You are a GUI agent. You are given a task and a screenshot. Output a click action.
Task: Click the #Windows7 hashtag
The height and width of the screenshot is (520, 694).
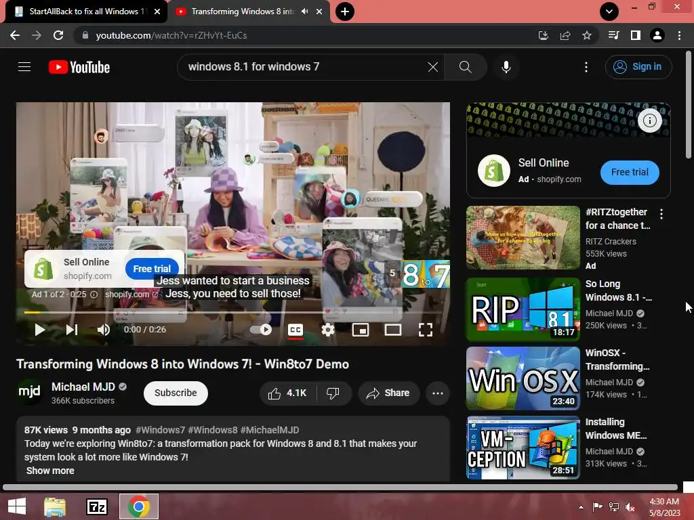(160, 430)
